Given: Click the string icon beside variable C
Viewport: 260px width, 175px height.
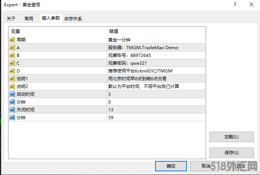Looking at the screenshot, I should 12,63.
